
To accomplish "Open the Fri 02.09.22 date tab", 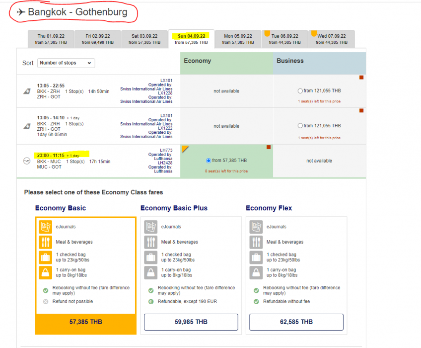I will coord(98,39).
